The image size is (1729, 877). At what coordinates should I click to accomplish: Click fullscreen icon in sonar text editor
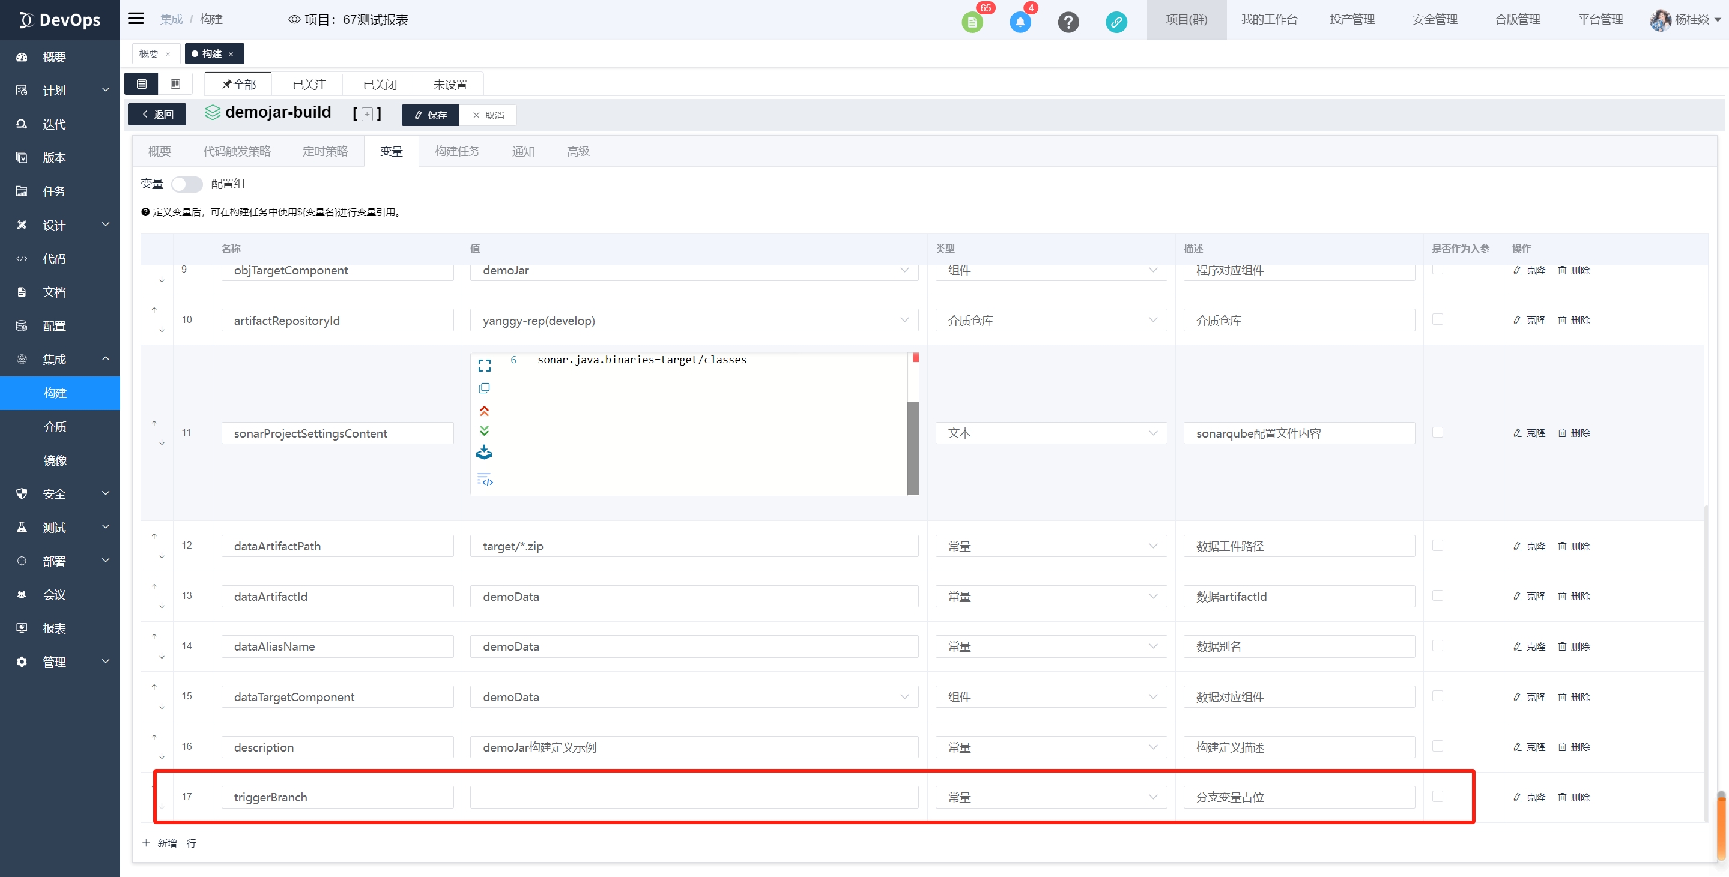click(484, 365)
